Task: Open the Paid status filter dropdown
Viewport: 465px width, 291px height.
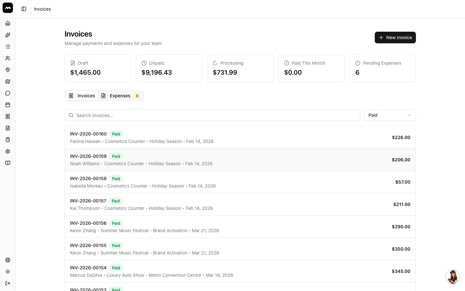Action: point(390,115)
